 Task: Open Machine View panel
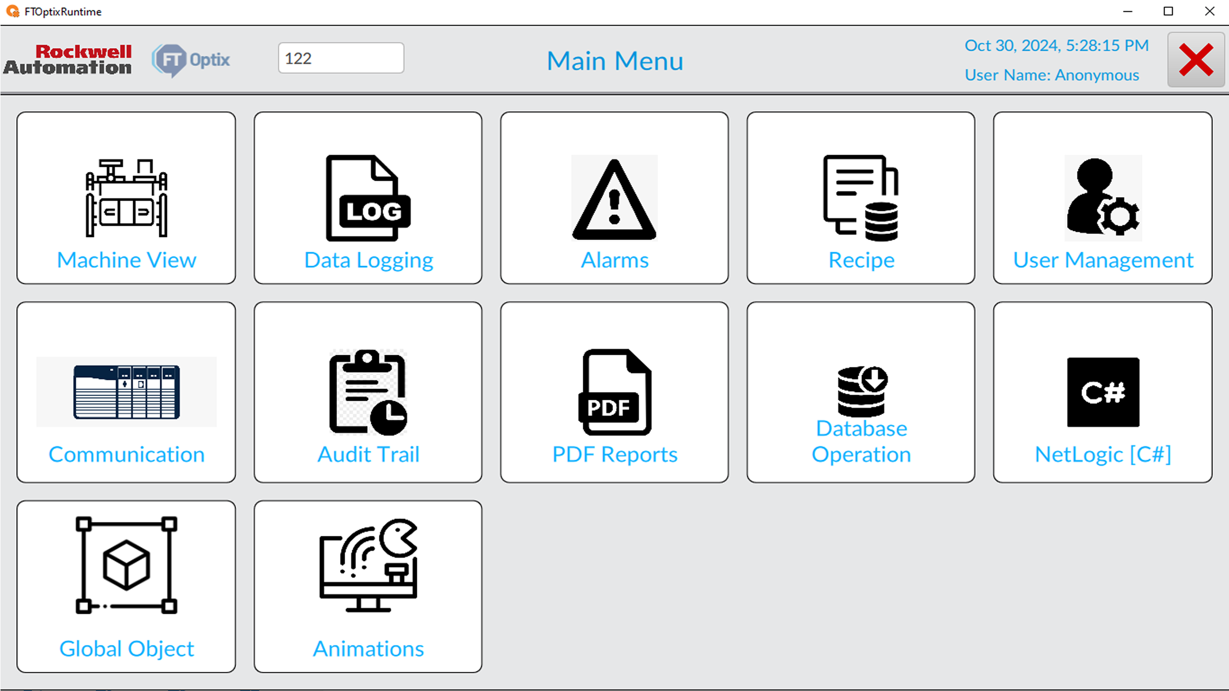126,198
